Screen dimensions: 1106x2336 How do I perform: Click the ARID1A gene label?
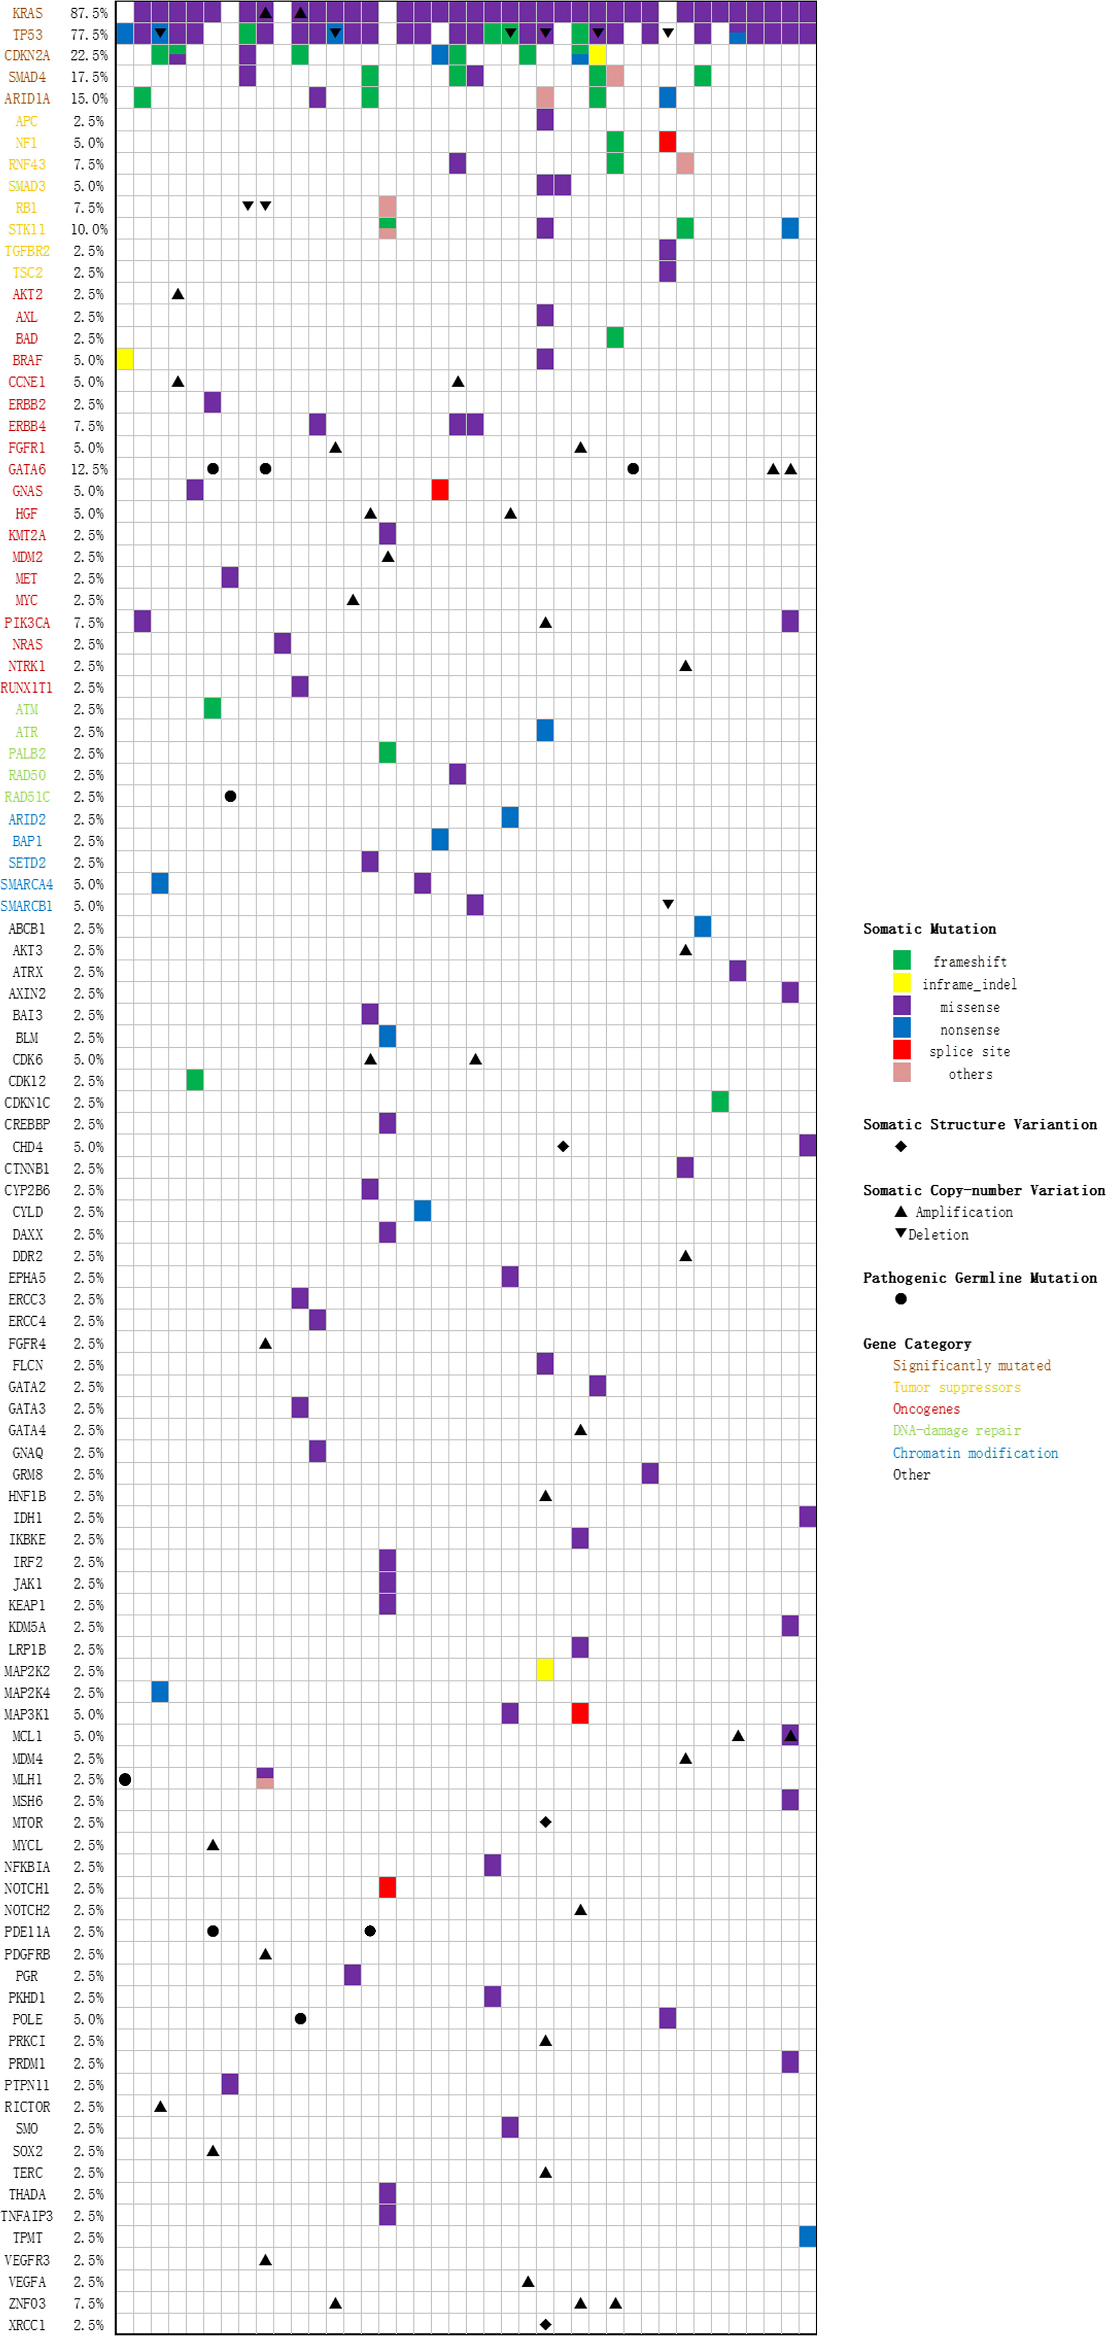tap(27, 99)
